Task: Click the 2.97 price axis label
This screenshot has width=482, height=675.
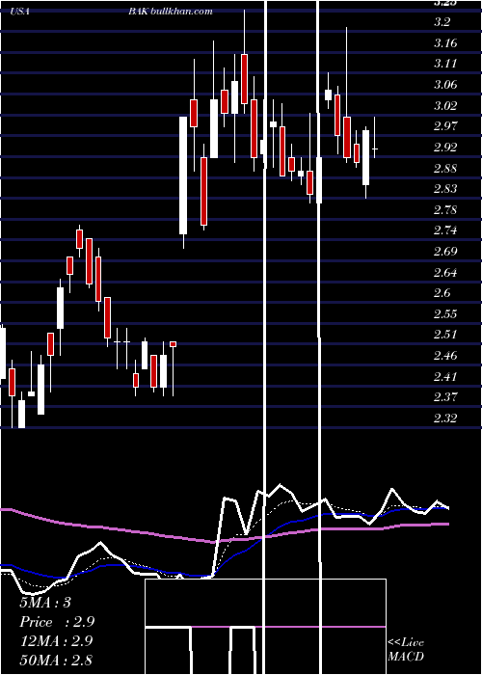Action: click(445, 126)
